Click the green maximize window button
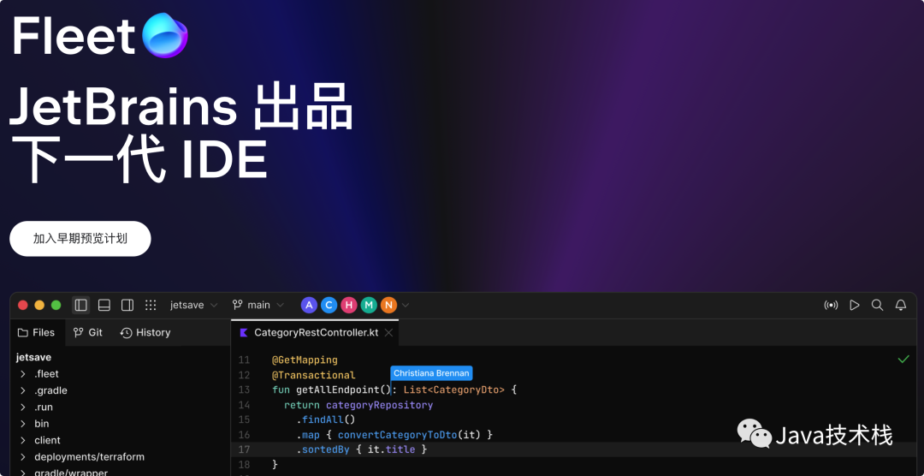 [x=56, y=305]
